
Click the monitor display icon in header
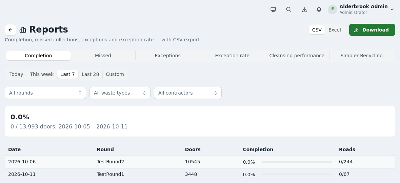pos(273,9)
